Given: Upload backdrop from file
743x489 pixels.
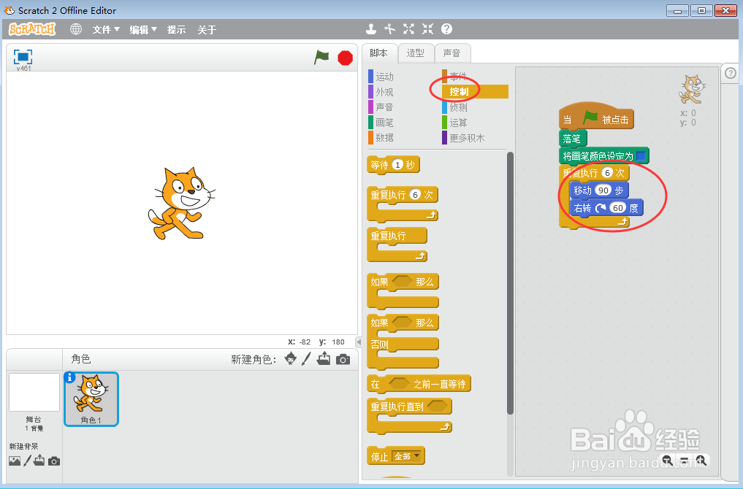Looking at the screenshot, I should coord(39,460).
